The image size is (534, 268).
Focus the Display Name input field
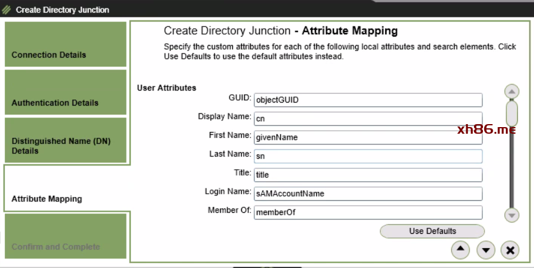(x=368, y=119)
